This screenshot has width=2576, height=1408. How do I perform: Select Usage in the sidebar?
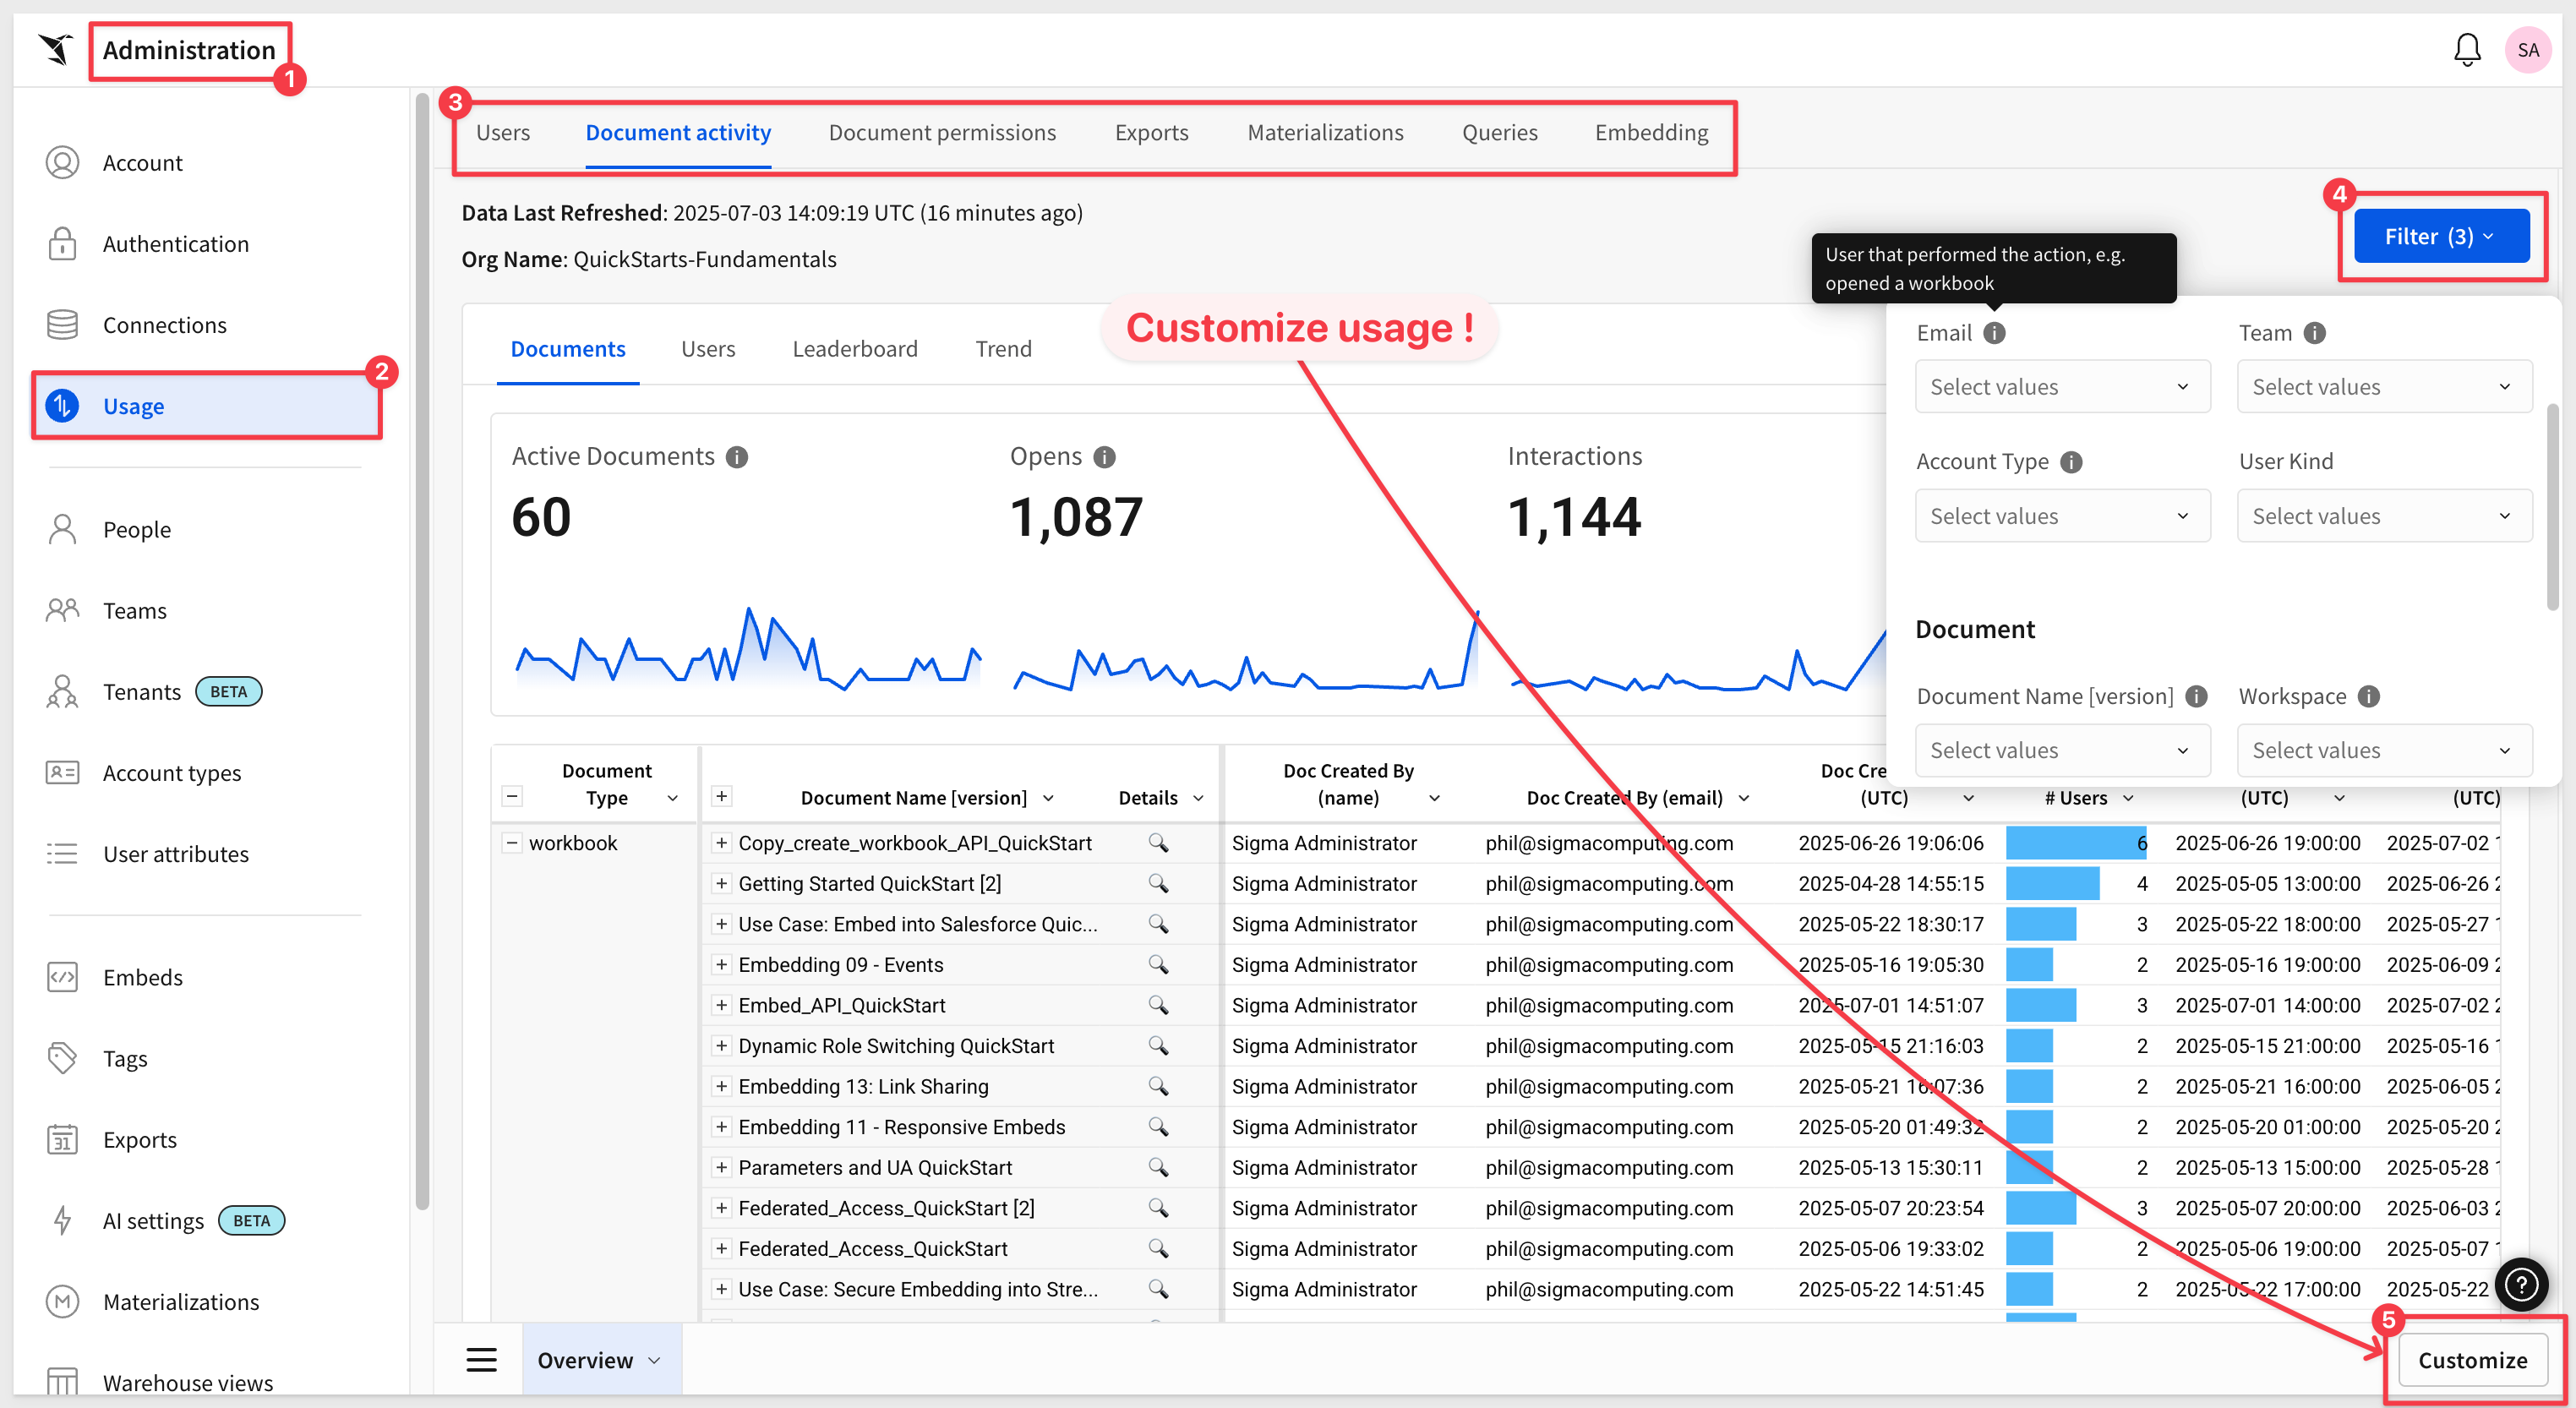[206, 405]
